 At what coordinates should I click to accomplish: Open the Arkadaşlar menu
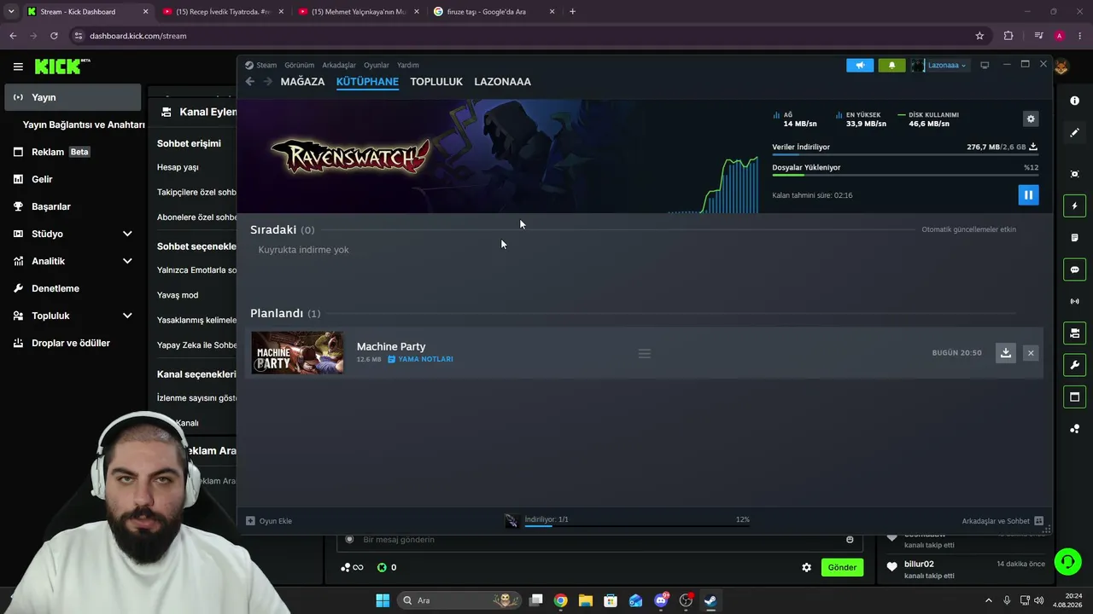pyautogui.click(x=339, y=65)
